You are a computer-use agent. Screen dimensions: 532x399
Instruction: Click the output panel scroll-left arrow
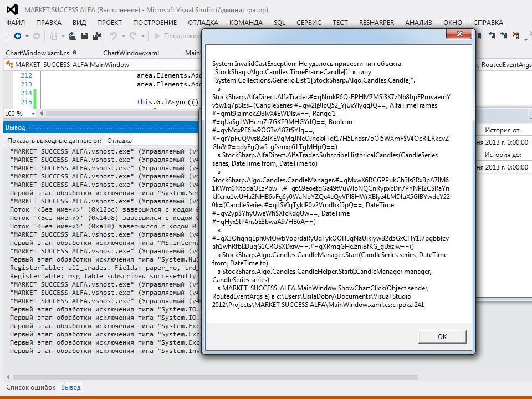(8, 377)
